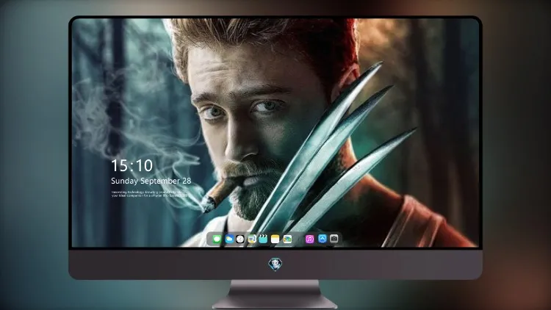
Task: Open the Clock app in the dock
Action: pos(240,239)
